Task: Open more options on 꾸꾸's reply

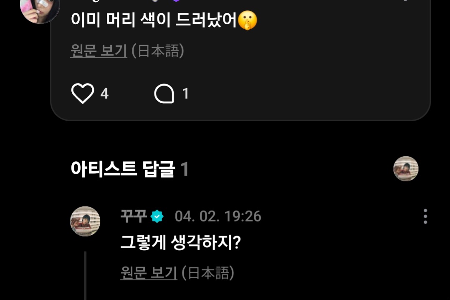Action: click(x=425, y=216)
